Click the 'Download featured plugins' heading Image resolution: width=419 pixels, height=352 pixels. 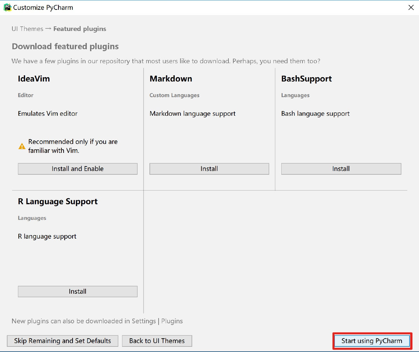(65, 47)
